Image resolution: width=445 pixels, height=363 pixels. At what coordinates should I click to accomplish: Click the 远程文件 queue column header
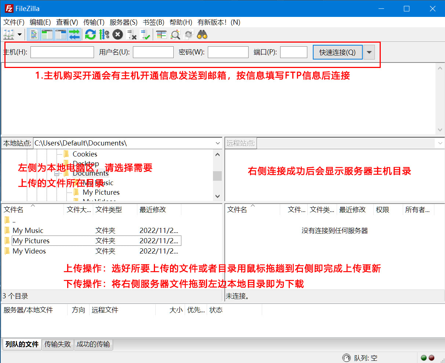coord(123,310)
